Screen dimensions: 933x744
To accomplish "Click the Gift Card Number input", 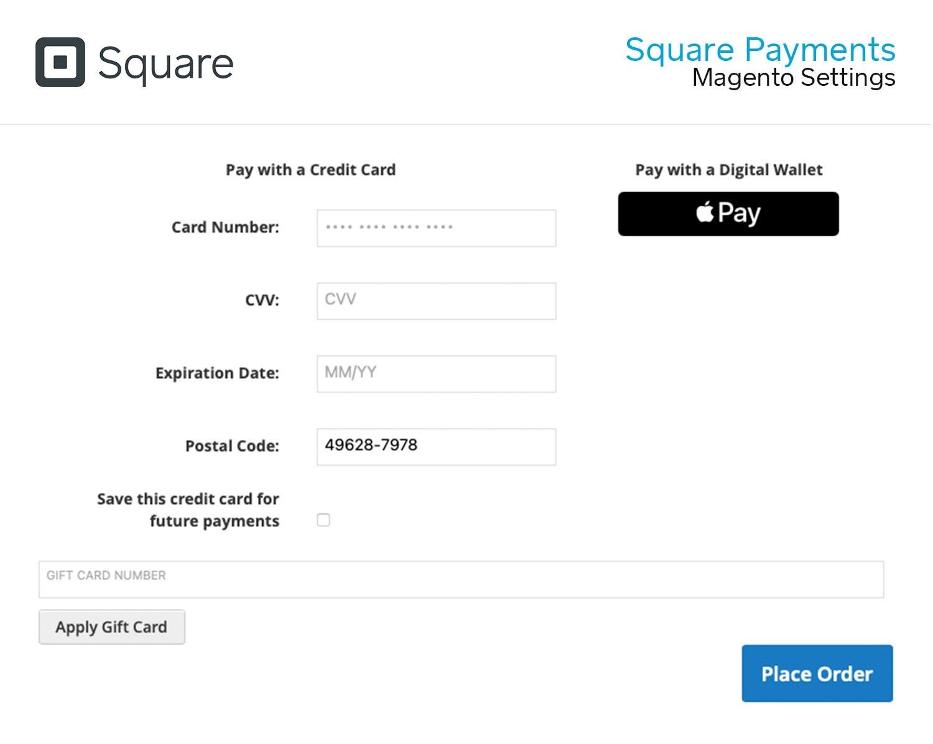I will click(x=462, y=579).
